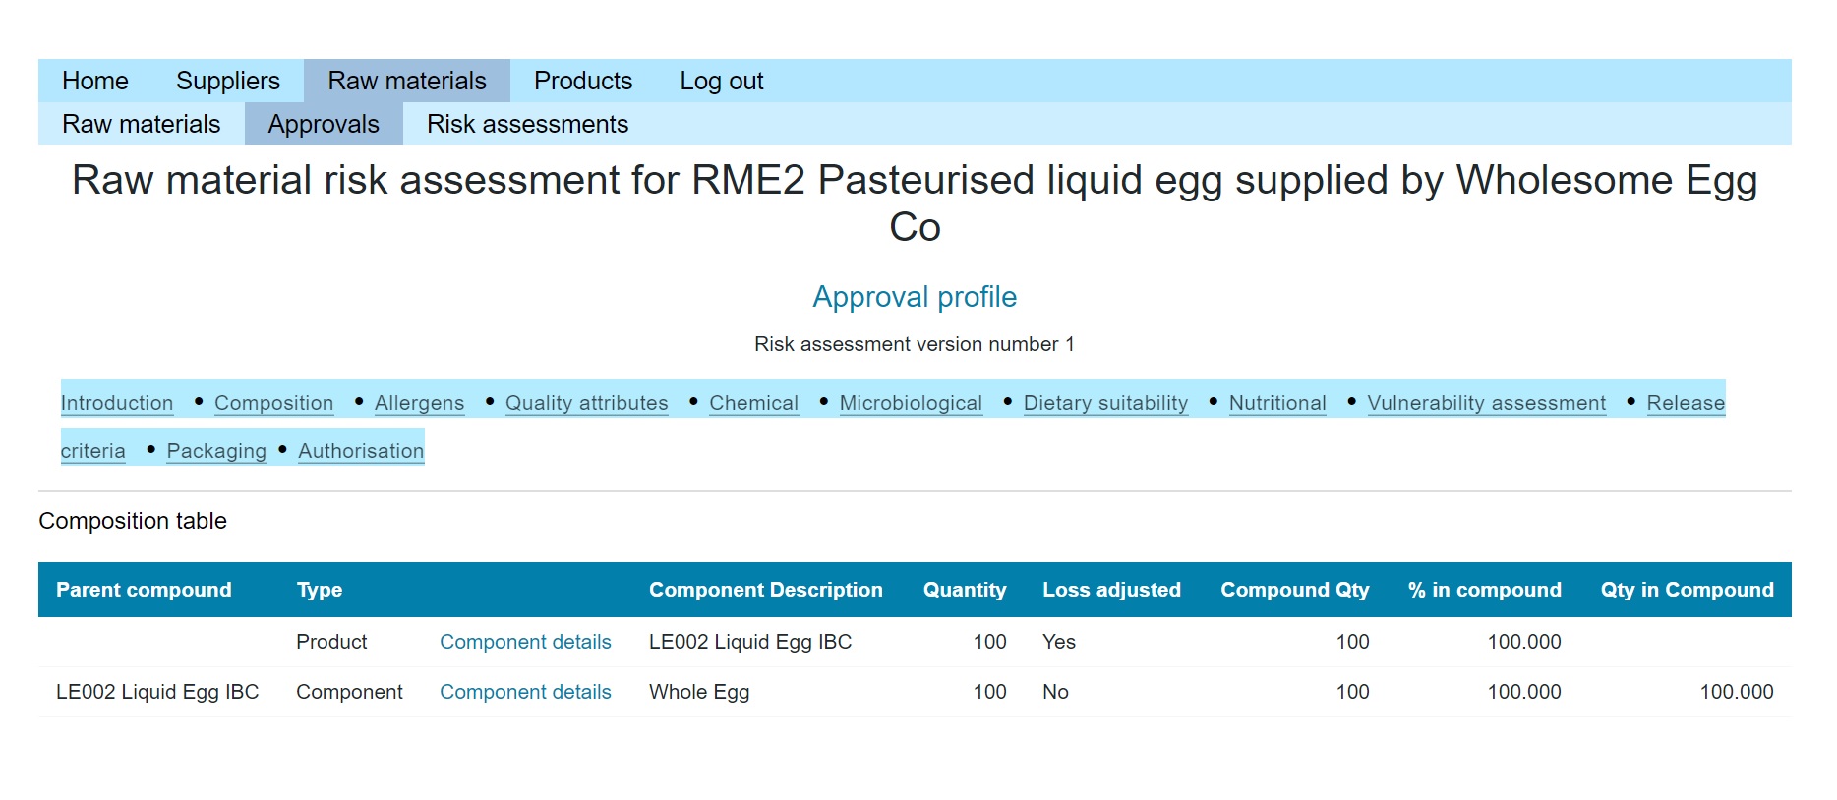This screenshot has width=1837, height=800.
Task: Jump to the Composition section
Action: pos(273,403)
